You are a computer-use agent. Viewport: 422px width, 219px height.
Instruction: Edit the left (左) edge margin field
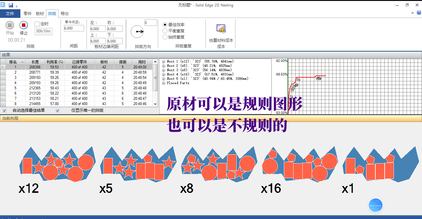(98, 29)
